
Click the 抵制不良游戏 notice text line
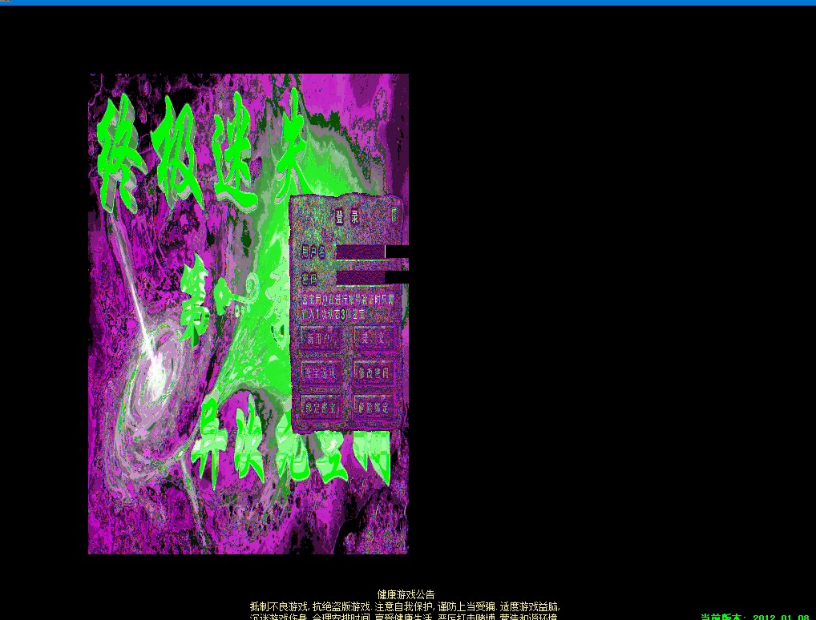click(x=405, y=606)
